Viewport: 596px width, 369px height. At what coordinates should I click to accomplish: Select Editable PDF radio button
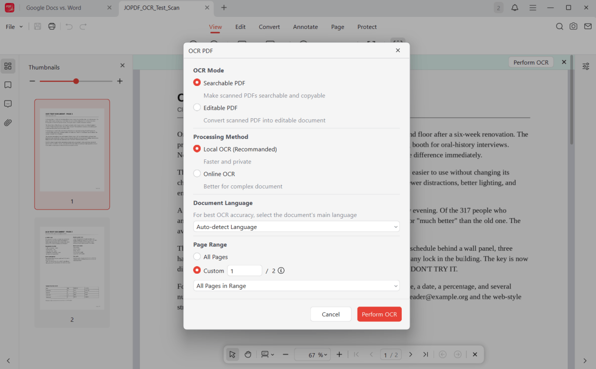197,107
